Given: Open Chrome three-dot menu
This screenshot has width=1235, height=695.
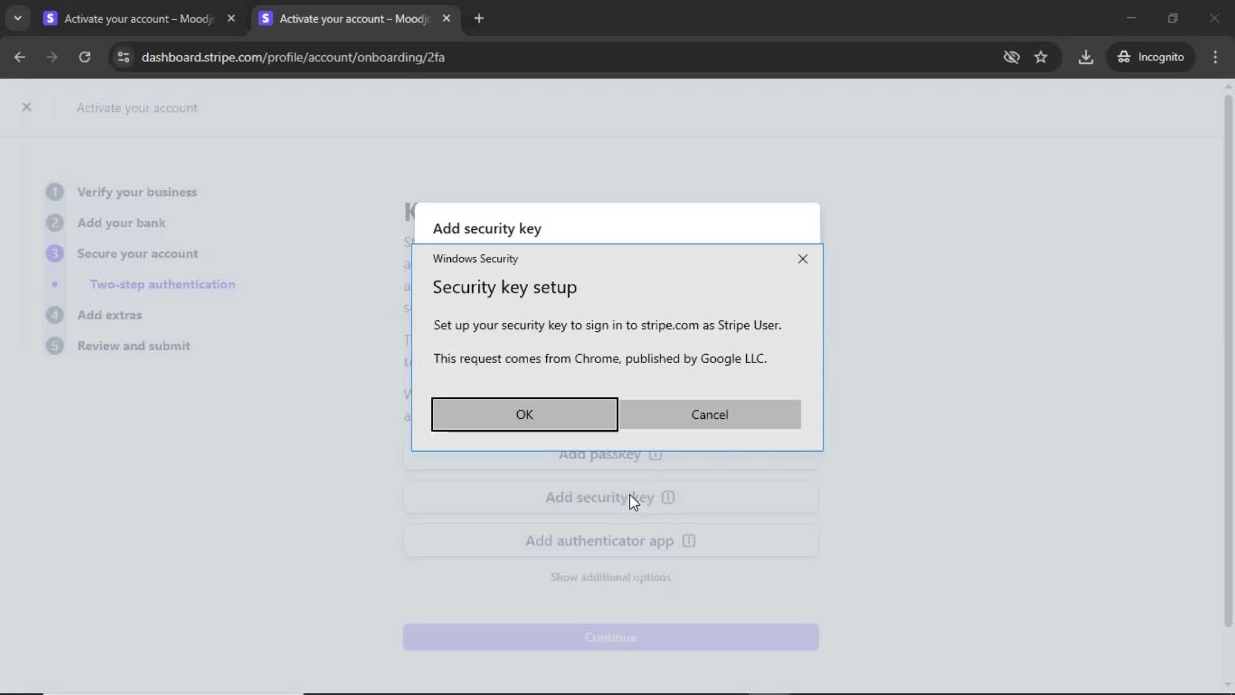Looking at the screenshot, I should [1215, 57].
